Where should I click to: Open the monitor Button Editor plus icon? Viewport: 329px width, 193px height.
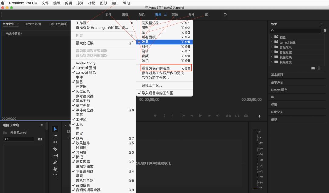click(x=259, y=116)
